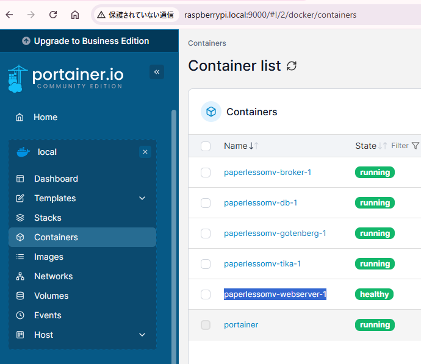Select the local environment label
Image resolution: width=421 pixels, height=364 pixels.
[47, 152]
